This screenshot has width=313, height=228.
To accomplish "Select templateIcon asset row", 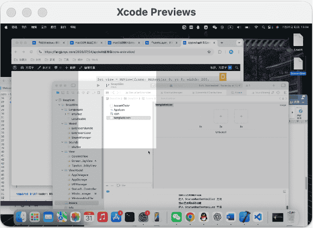I will (128, 118).
